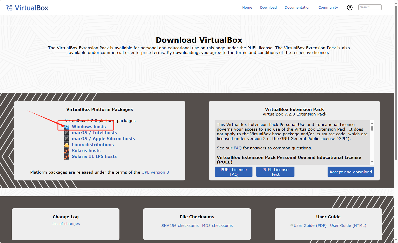Image resolution: width=398 pixels, height=243 pixels.
Task: View the SHA256 checksums
Action: click(180, 226)
